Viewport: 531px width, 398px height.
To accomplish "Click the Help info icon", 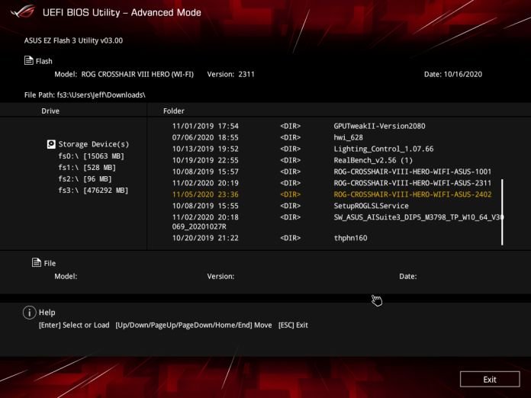I will [x=30, y=313].
